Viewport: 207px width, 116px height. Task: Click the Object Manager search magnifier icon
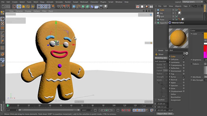(193, 6)
